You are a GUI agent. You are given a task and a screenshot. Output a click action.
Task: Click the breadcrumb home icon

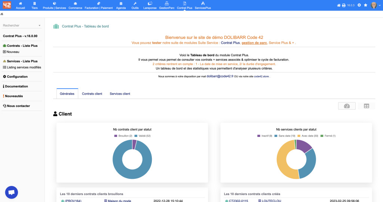click(x=2, y=14)
